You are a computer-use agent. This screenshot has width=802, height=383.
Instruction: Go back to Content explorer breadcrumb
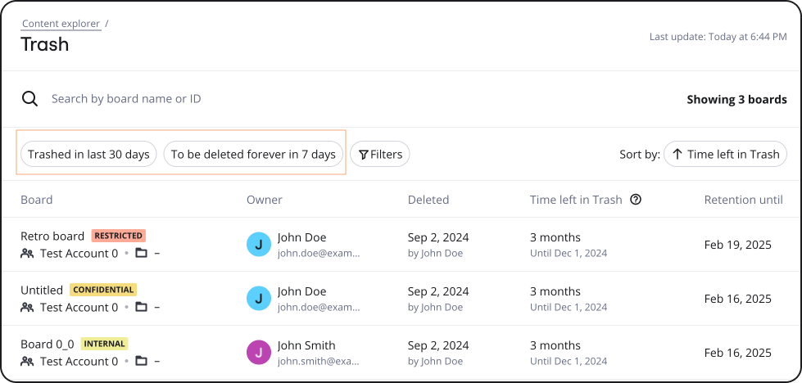tap(61, 24)
